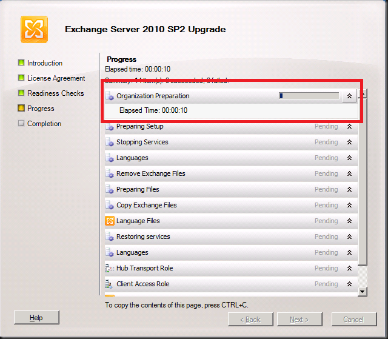Click the Stopping Services task icon
Screen dimensions: 388x339
[x=110, y=143]
